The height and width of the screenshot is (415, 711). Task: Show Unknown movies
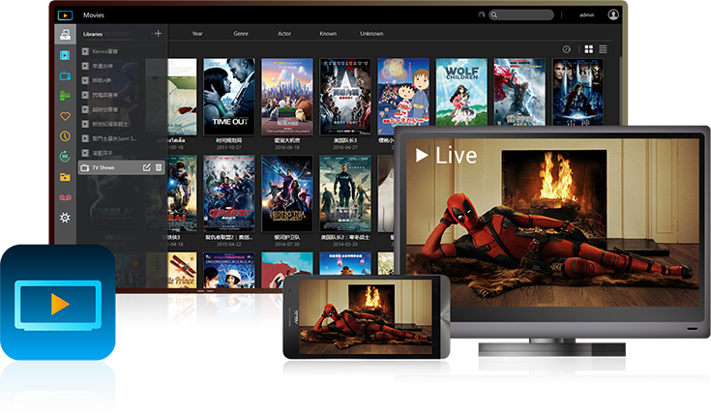(371, 34)
